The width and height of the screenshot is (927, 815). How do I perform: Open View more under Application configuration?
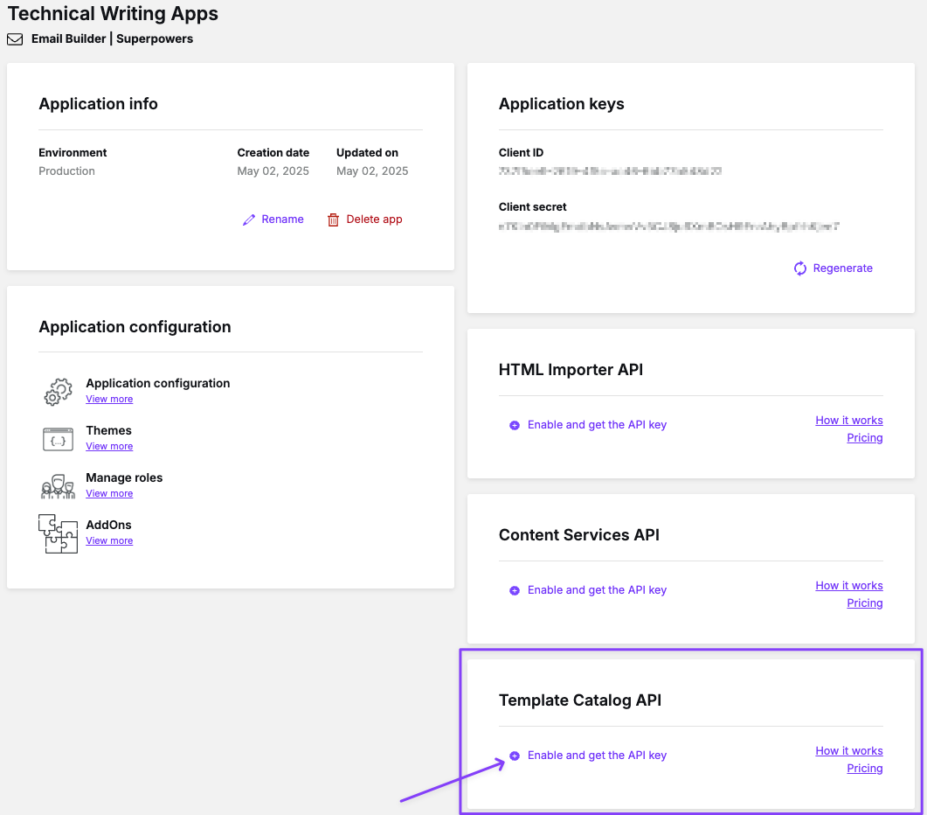pyautogui.click(x=109, y=400)
